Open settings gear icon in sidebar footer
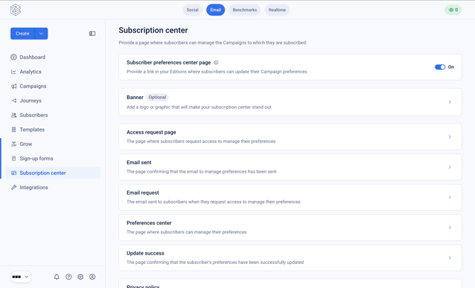475x288 pixels. point(80,277)
